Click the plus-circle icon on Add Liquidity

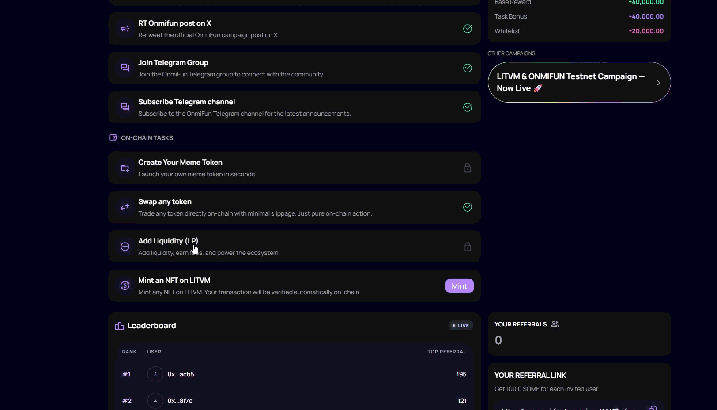point(125,247)
